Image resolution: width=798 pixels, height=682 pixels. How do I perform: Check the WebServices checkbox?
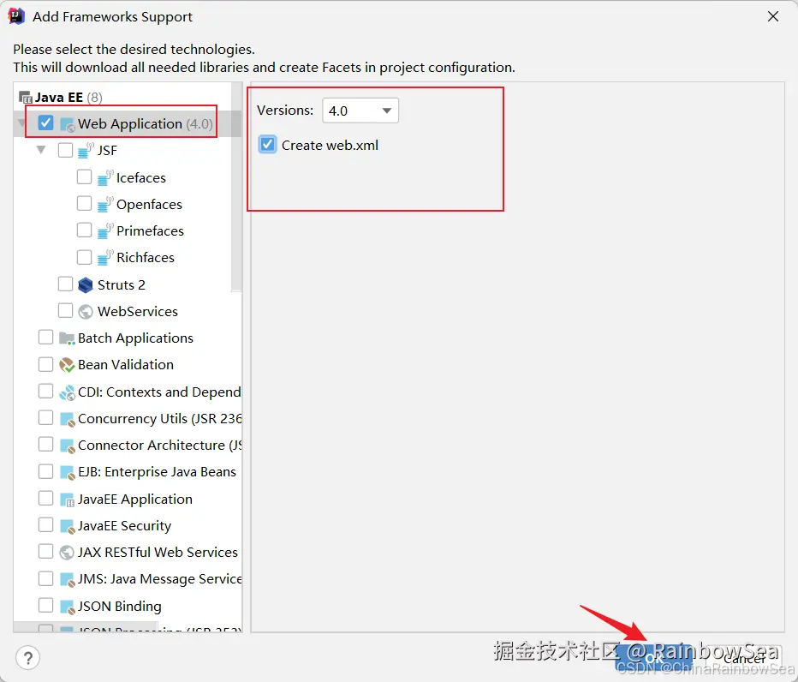(66, 311)
